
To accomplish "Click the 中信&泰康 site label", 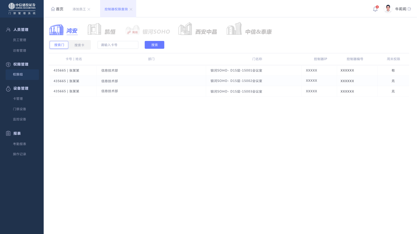I will point(258,32).
